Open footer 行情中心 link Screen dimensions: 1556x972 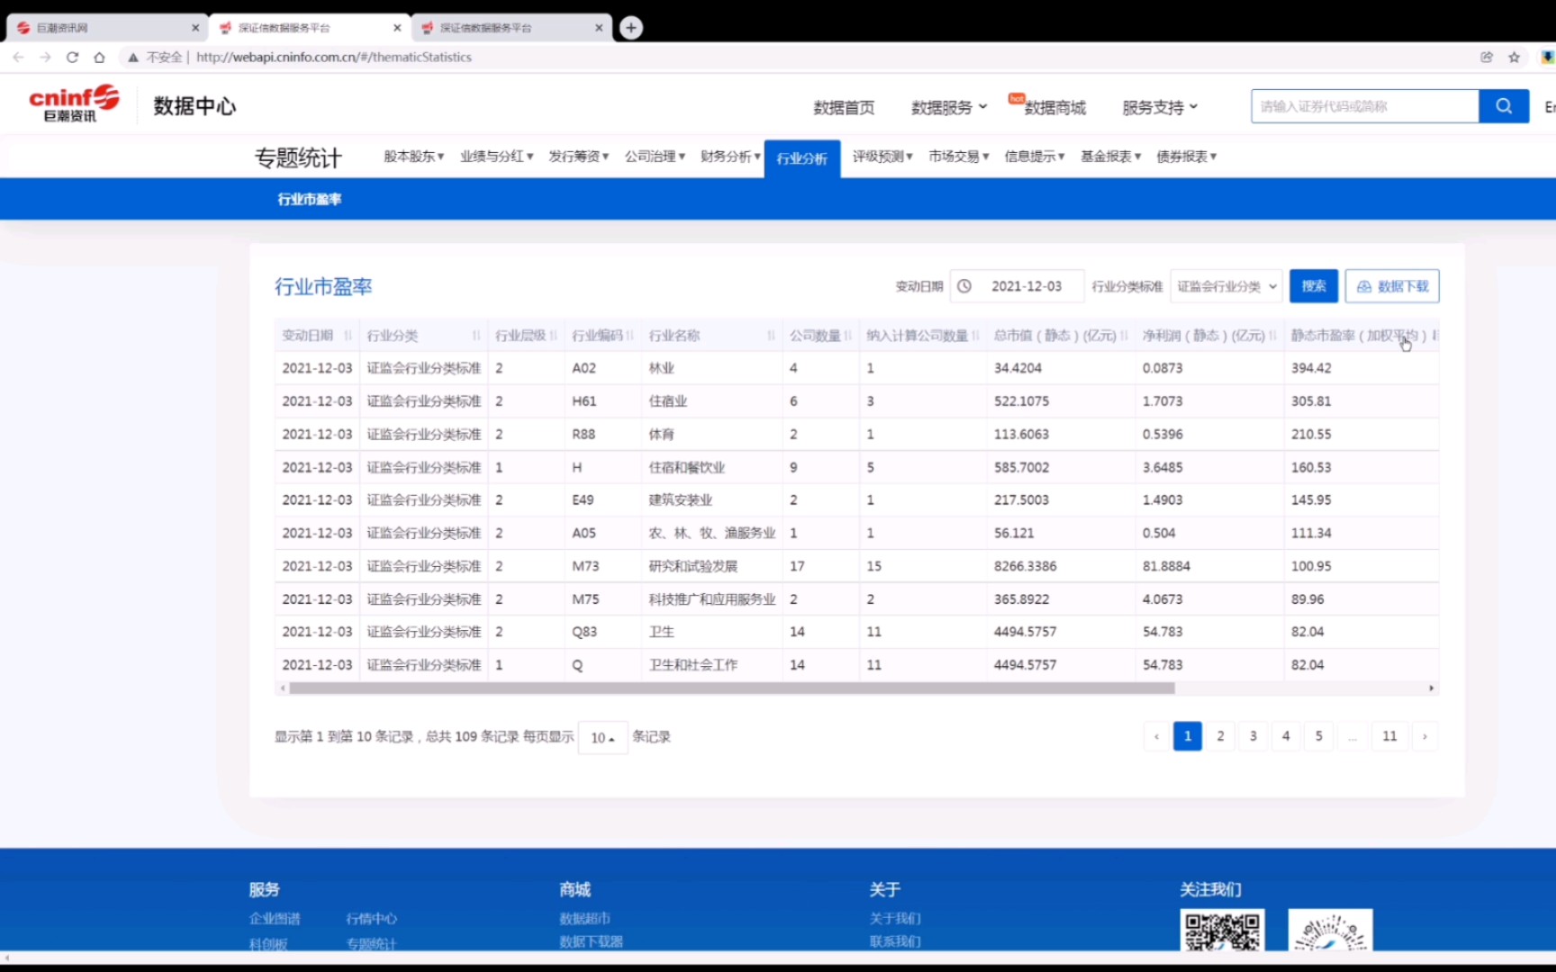371,918
